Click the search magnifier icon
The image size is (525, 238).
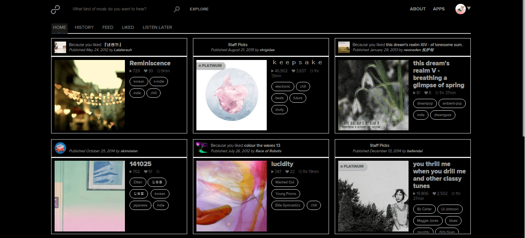pyautogui.click(x=176, y=9)
